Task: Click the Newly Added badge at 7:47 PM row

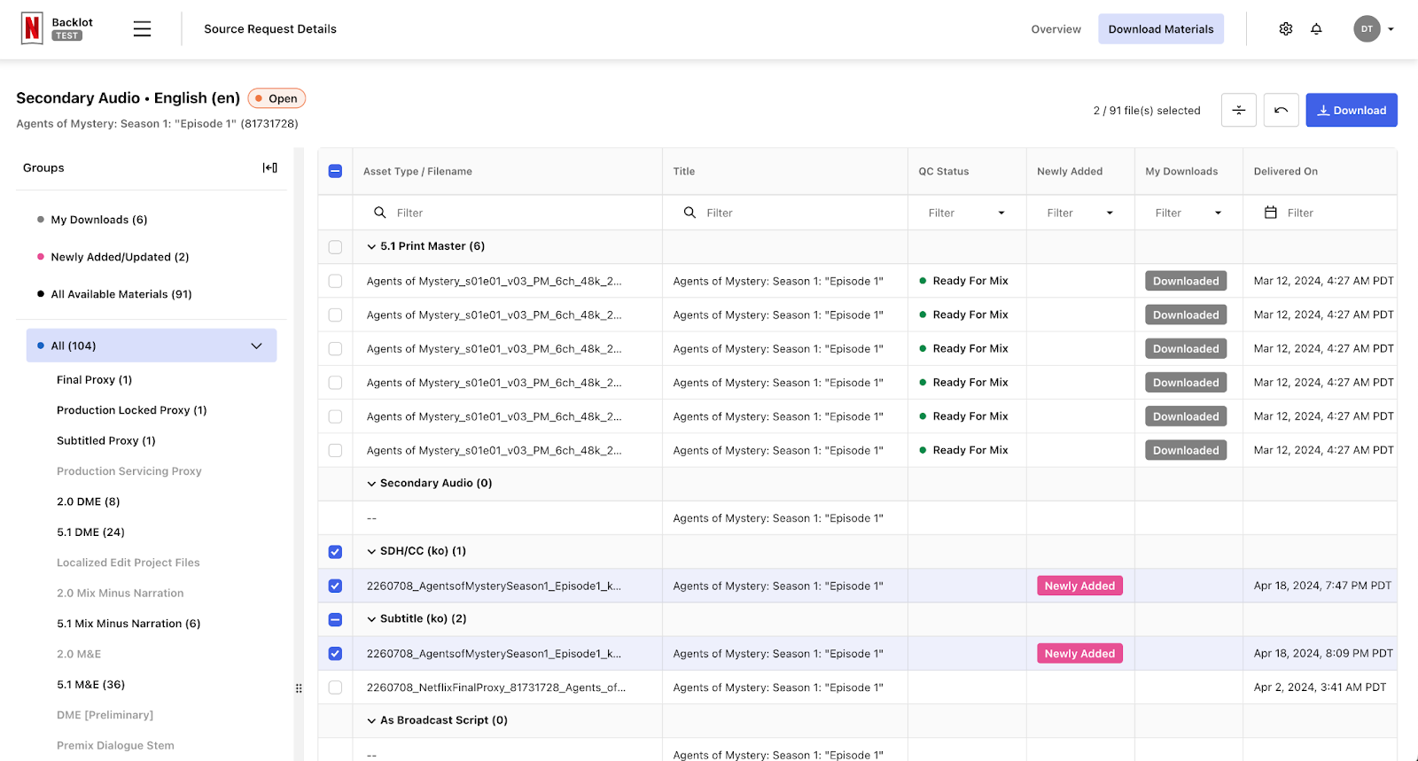Action: (x=1079, y=586)
